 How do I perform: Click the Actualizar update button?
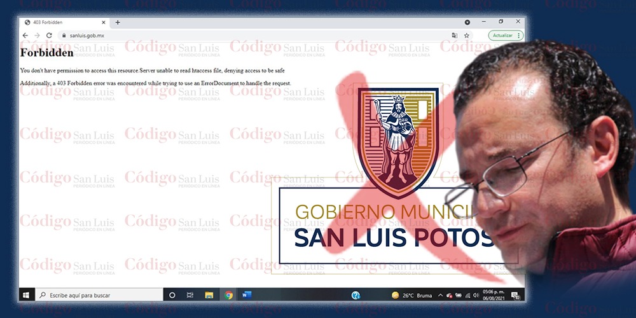[502, 36]
